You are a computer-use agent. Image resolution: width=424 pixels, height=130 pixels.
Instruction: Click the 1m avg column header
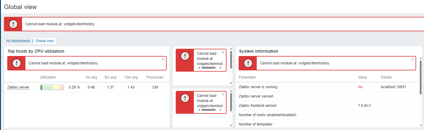click(x=91, y=77)
